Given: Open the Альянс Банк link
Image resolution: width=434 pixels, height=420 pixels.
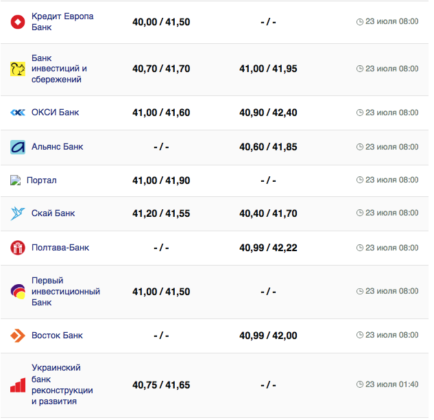Looking at the screenshot, I should (57, 147).
